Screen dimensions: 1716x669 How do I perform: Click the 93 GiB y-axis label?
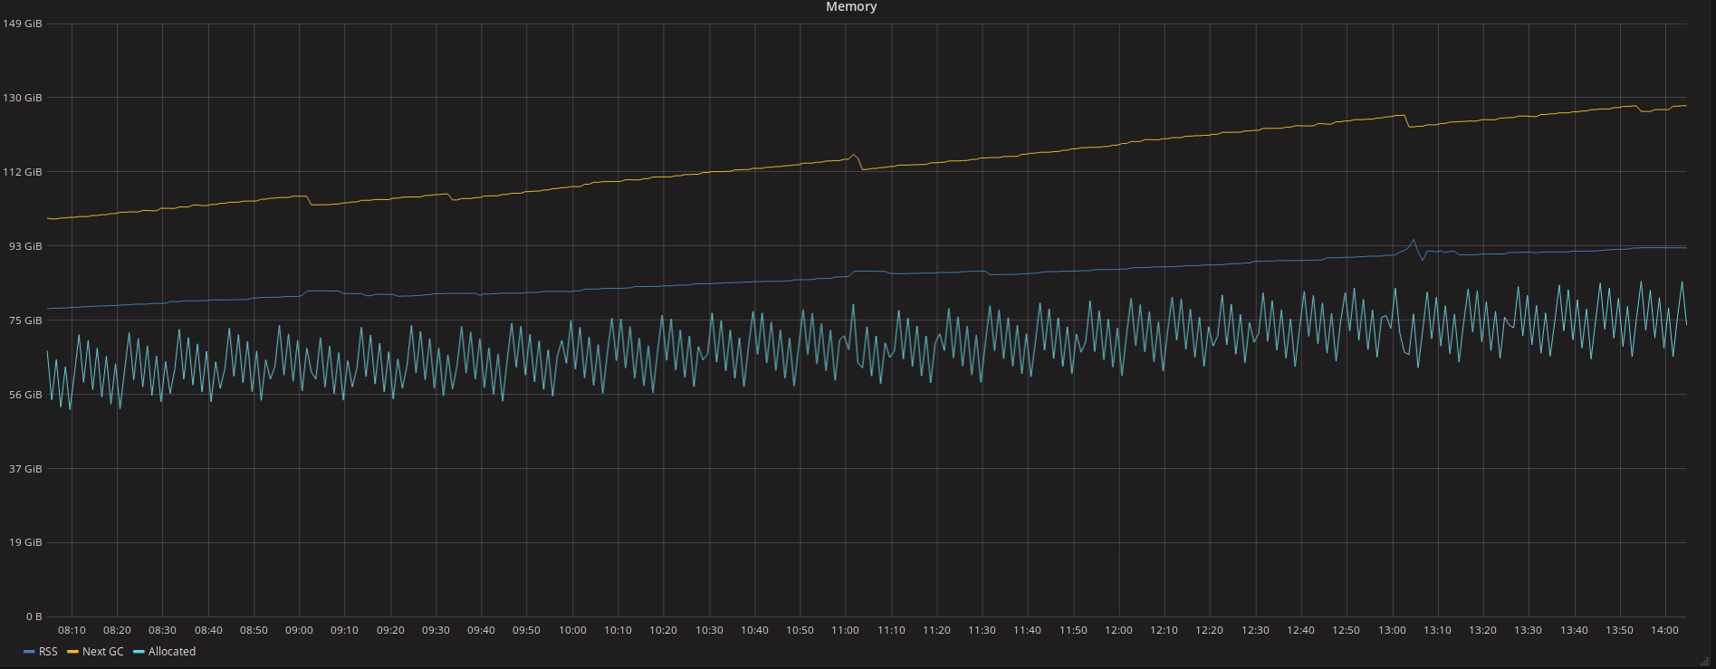(25, 246)
